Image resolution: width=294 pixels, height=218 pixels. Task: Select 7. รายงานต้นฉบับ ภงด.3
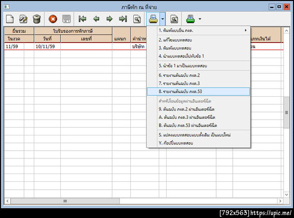[x=199, y=83]
